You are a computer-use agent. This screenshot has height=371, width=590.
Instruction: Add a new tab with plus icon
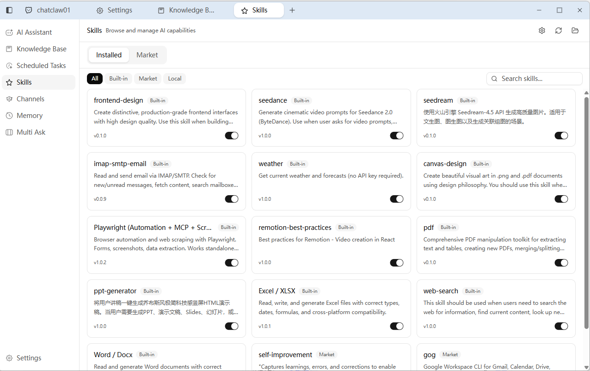(x=292, y=10)
